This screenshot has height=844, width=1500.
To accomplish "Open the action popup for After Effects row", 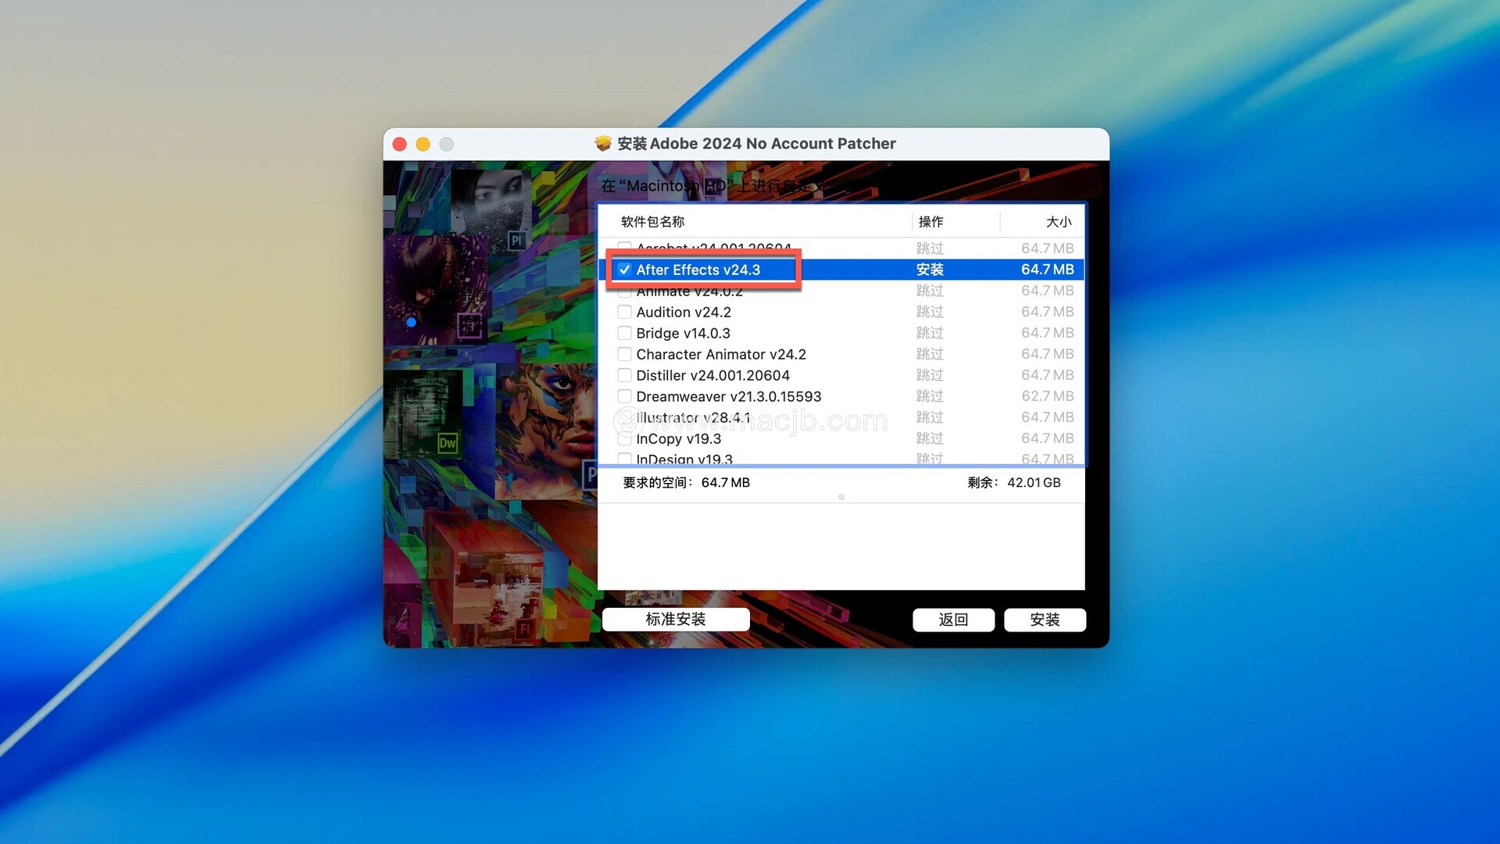I will 930,270.
